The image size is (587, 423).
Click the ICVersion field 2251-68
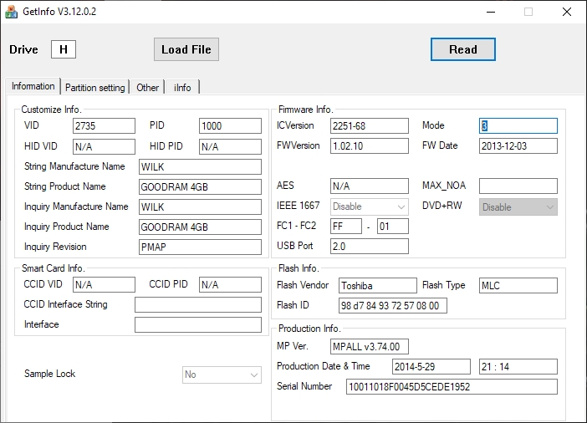pos(369,125)
